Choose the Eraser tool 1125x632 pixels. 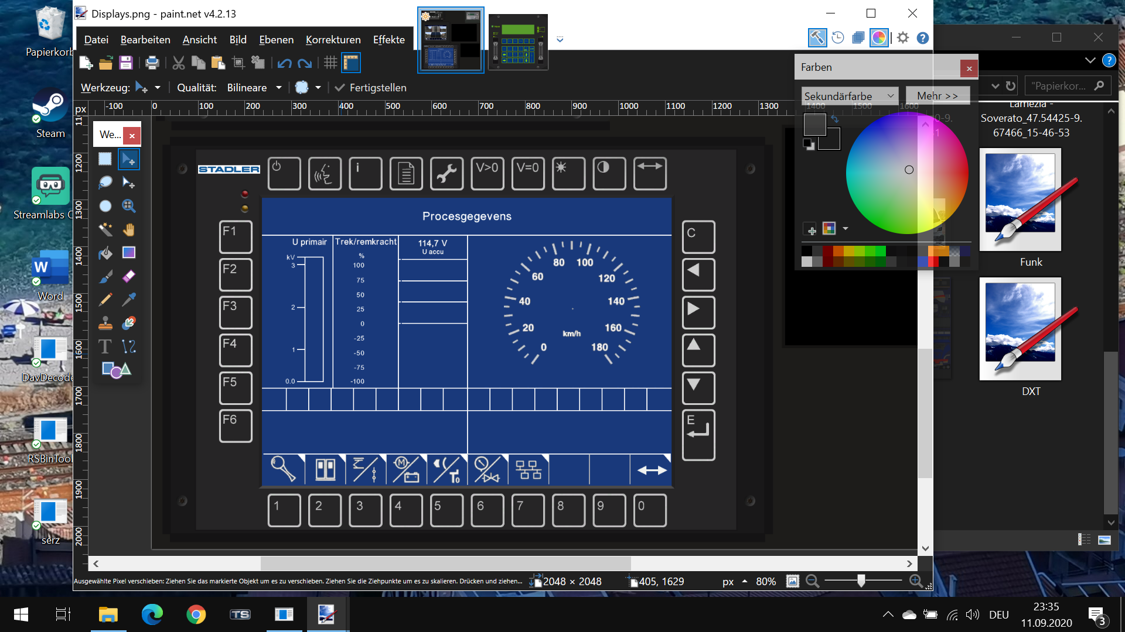pos(129,276)
